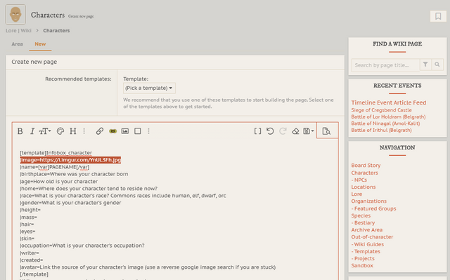The width and height of the screenshot is (450, 280).
Task: Run the wiki page search
Action: tap(437, 65)
